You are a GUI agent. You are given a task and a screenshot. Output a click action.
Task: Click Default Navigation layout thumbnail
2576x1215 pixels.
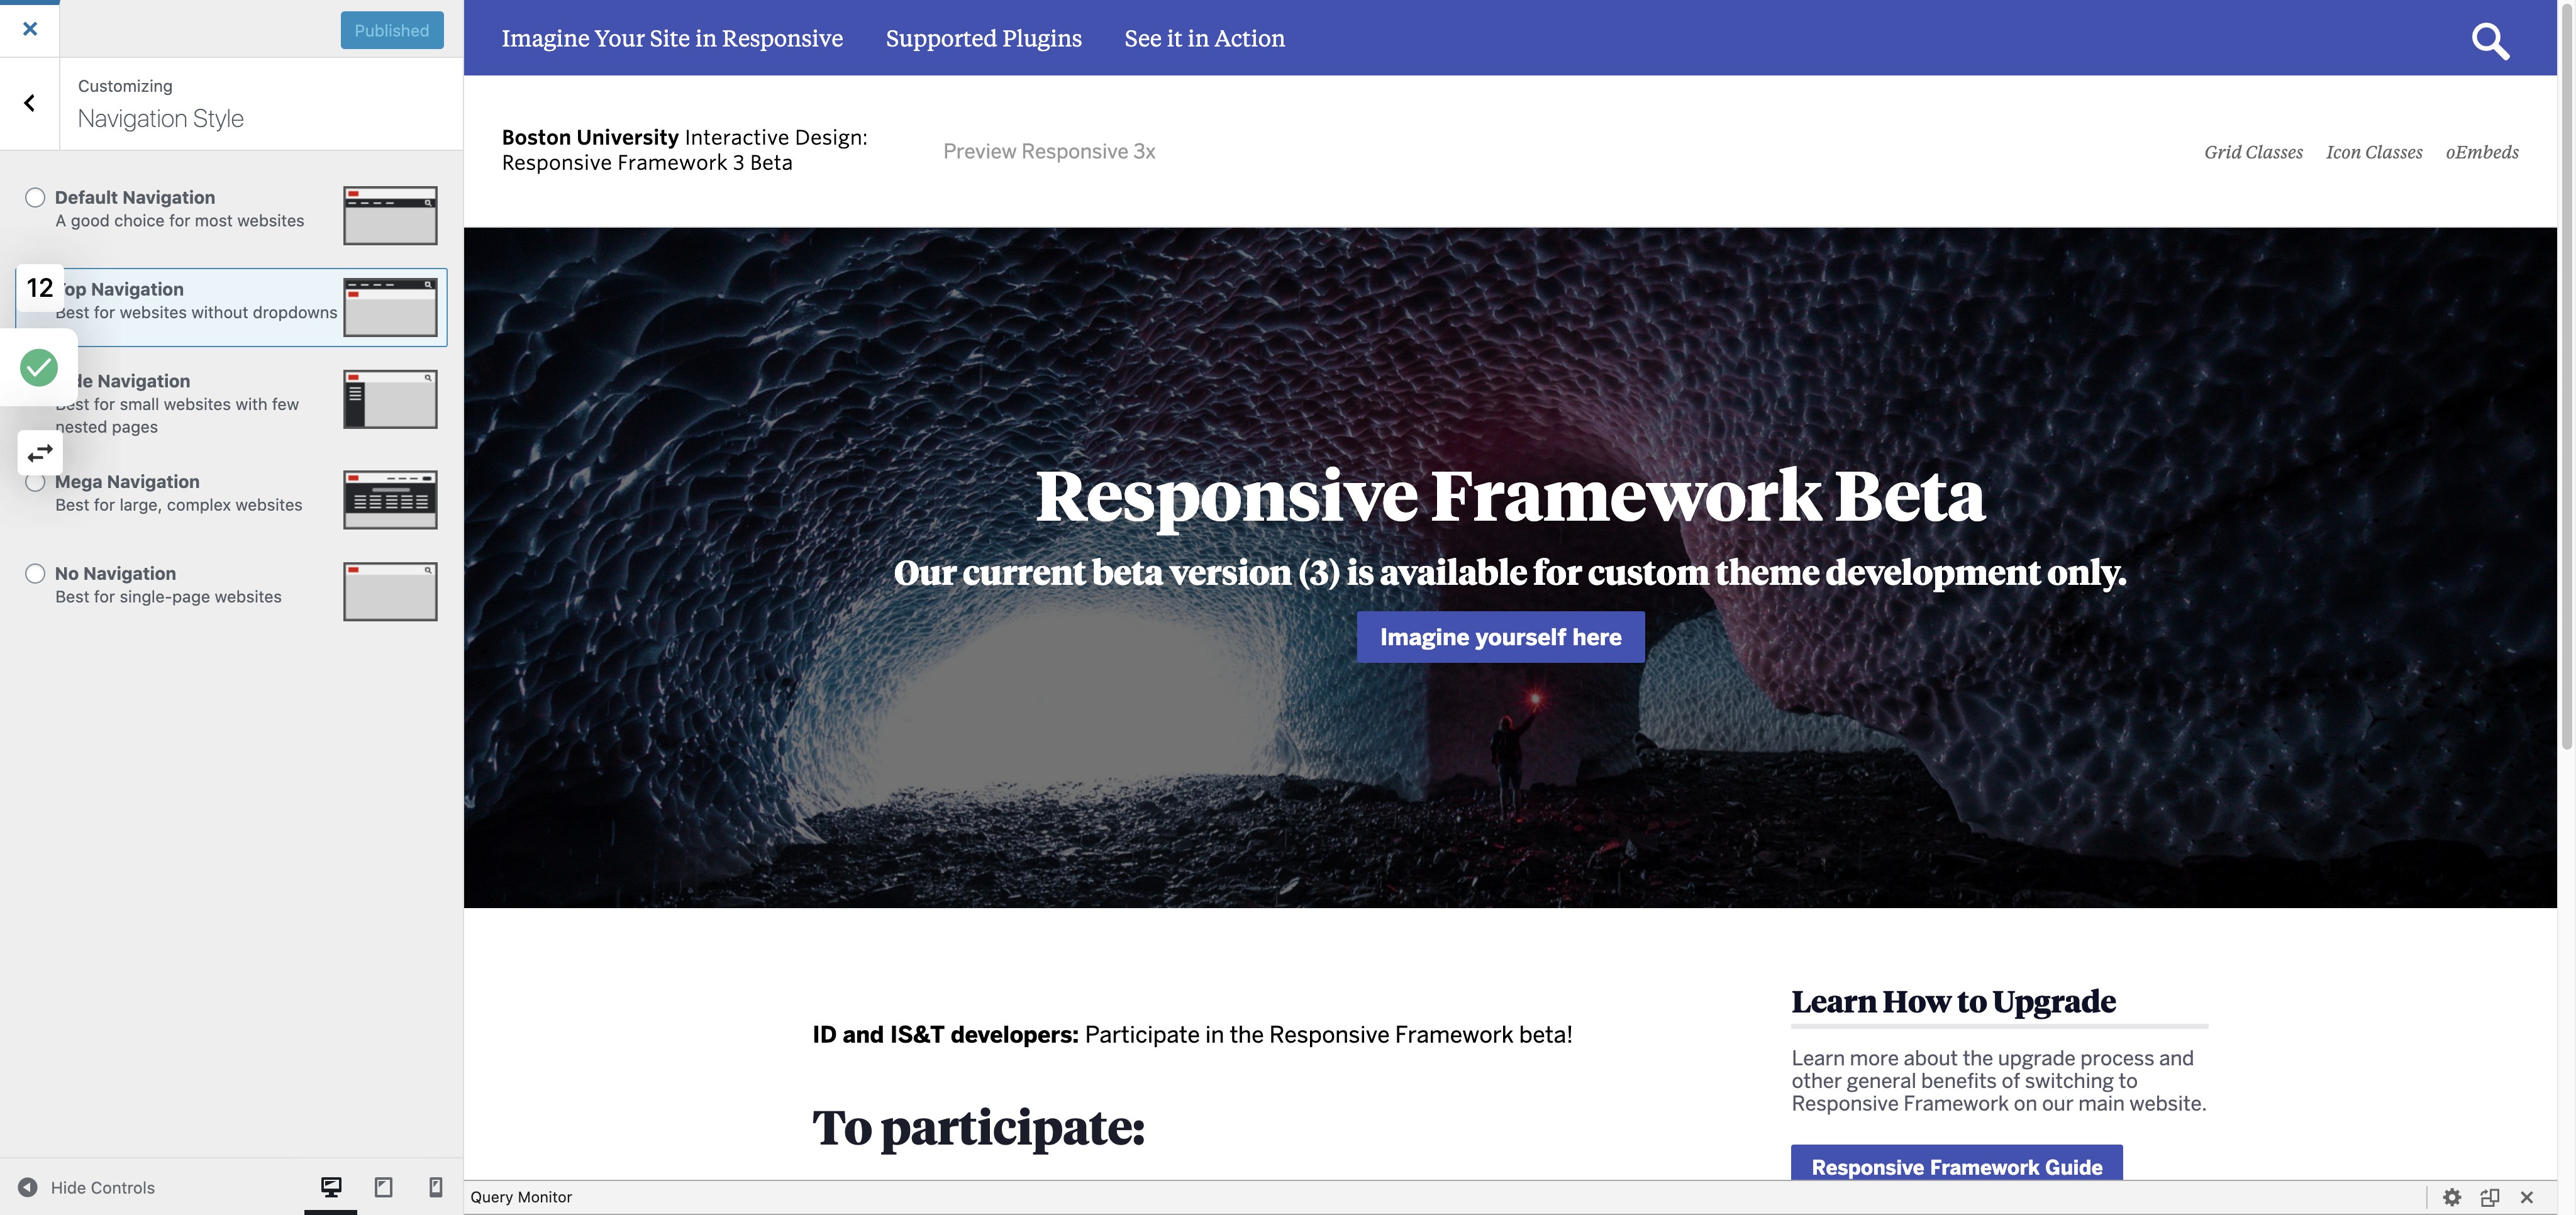(390, 215)
